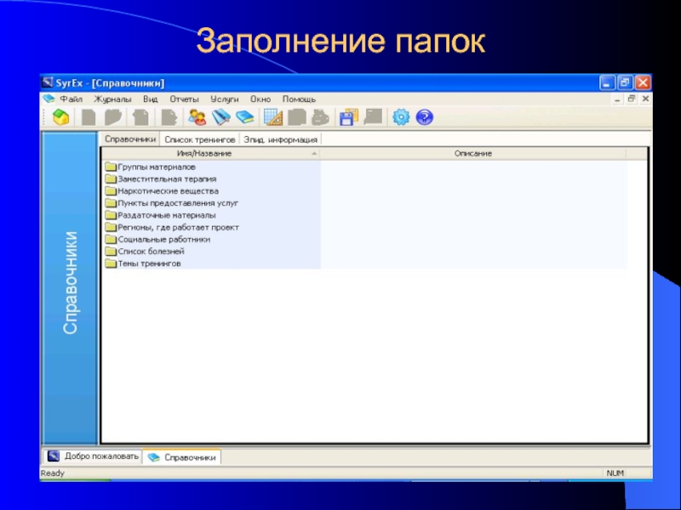Click the blue book reference toolbar icon
The image size is (681, 510).
[x=245, y=117]
